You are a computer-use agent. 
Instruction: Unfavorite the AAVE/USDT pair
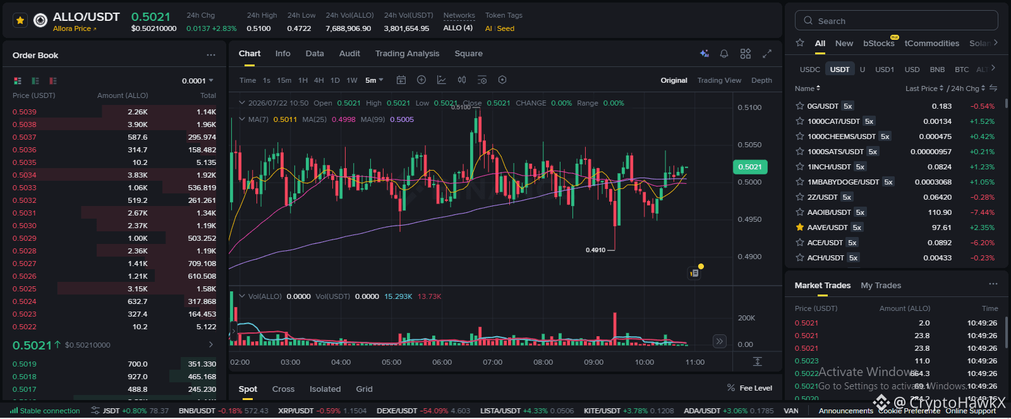(800, 228)
